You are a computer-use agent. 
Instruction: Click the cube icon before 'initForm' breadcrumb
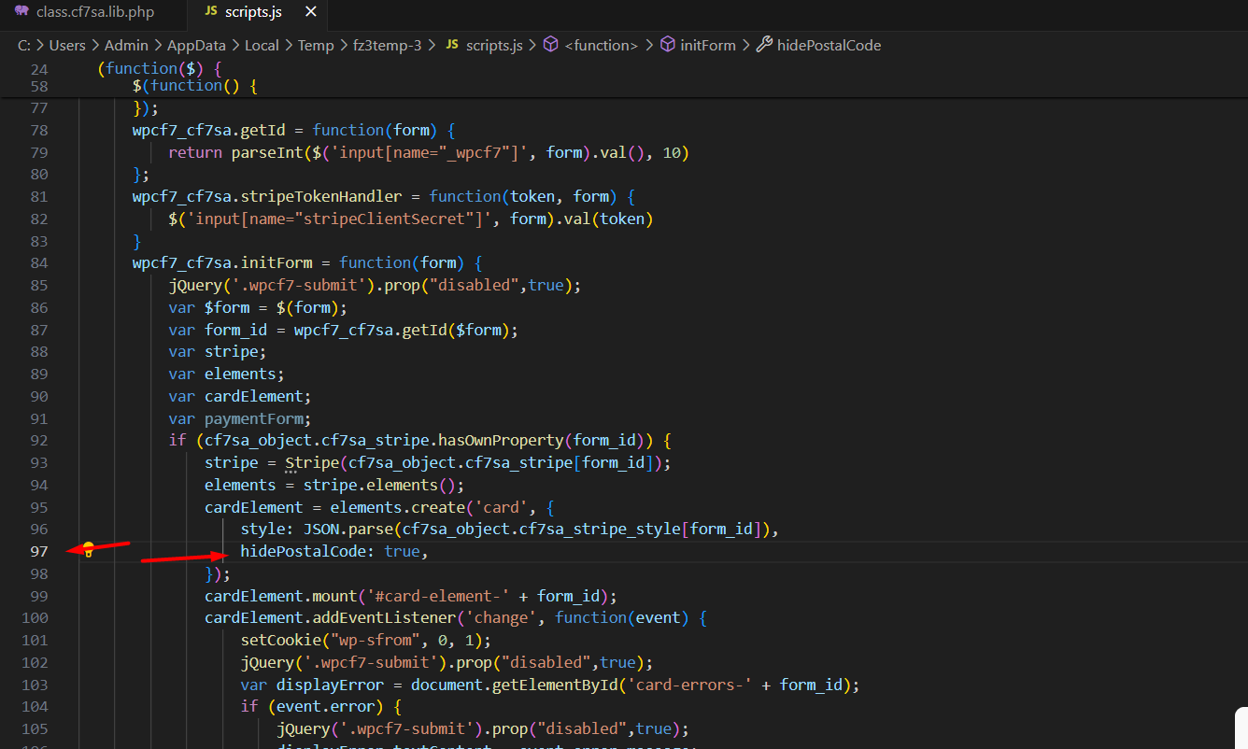[667, 45]
